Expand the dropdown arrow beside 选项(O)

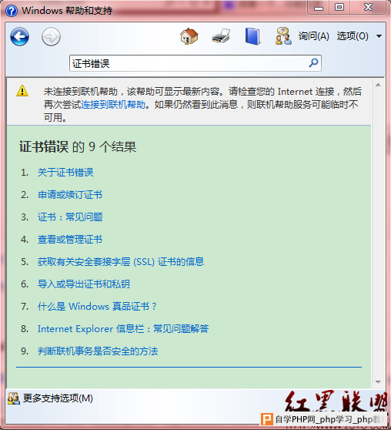[x=379, y=36]
